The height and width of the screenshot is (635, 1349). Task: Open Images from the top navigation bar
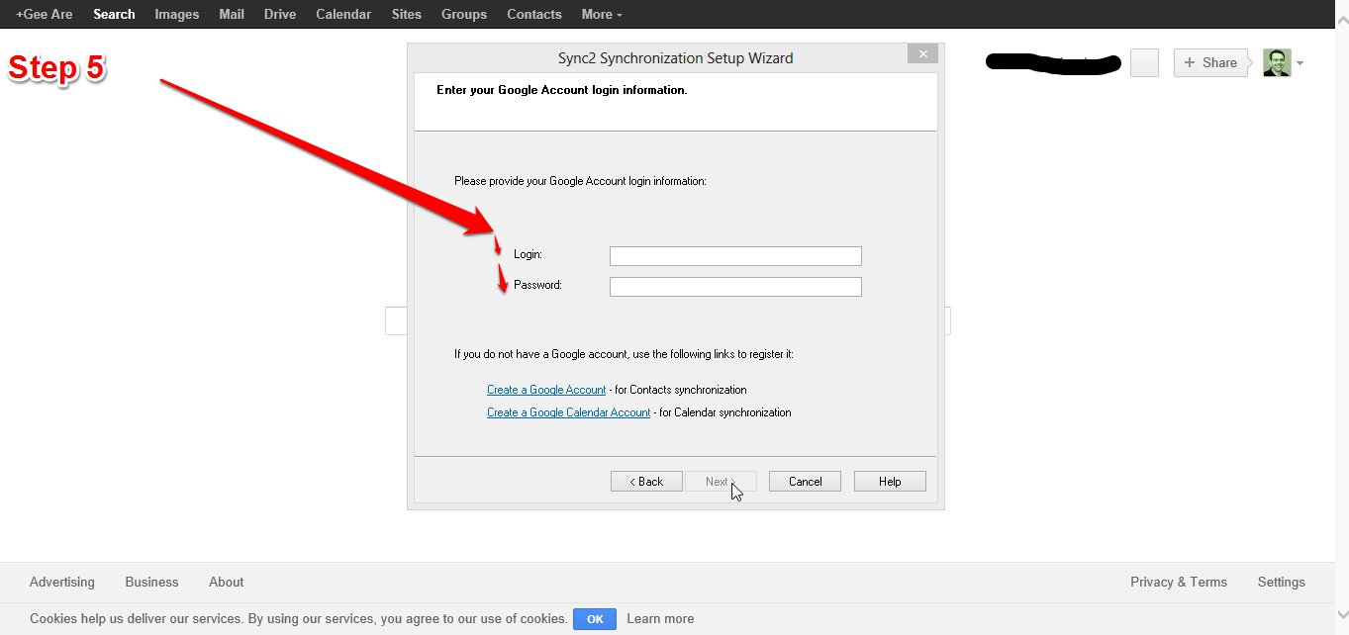tap(177, 14)
